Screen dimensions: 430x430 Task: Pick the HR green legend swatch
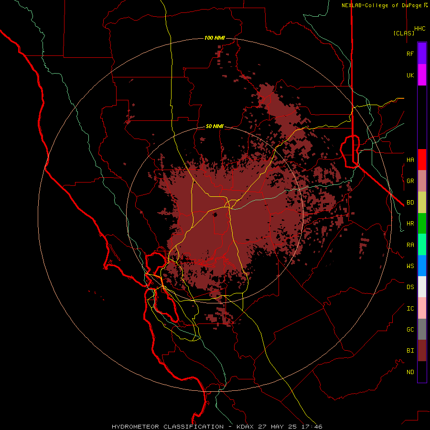[x=422, y=224]
